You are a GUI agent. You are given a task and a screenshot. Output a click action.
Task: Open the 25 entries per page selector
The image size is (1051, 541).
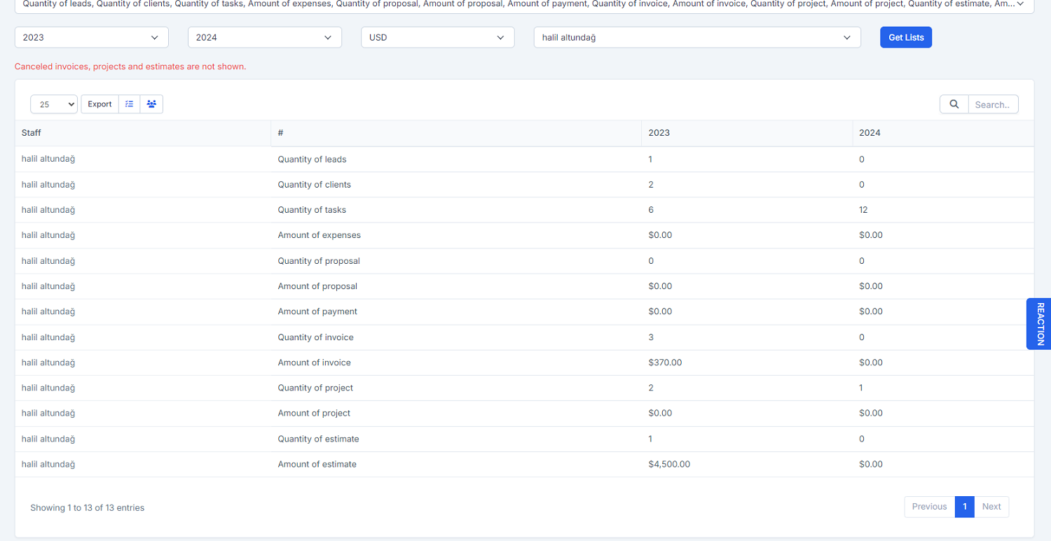54,104
